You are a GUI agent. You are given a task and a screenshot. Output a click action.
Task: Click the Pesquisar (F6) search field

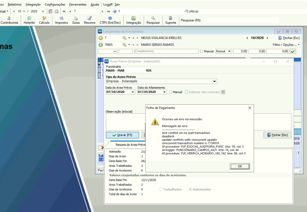pyautogui.click(x=241, y=20)
